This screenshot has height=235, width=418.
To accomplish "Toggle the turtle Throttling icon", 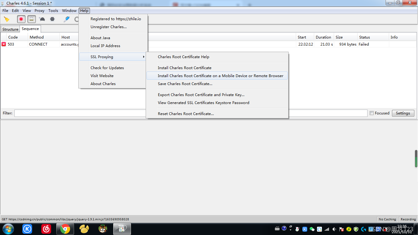I will coord(42,19).
